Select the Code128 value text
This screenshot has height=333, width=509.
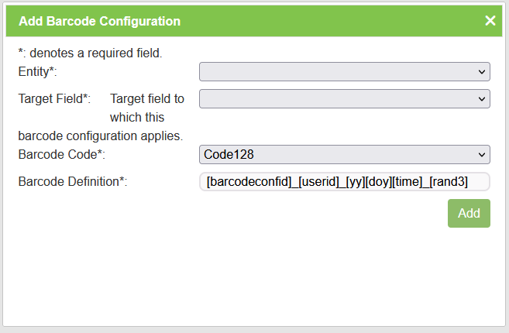(229, 155)
